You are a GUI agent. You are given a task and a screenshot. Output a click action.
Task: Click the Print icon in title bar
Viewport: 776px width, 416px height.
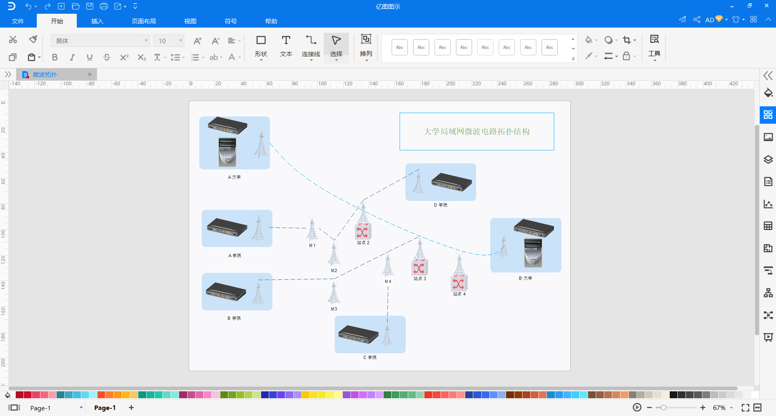(x=104, y=6)
